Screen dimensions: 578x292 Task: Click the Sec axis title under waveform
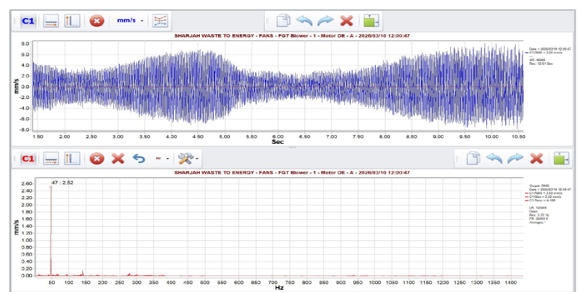[278, 141]
